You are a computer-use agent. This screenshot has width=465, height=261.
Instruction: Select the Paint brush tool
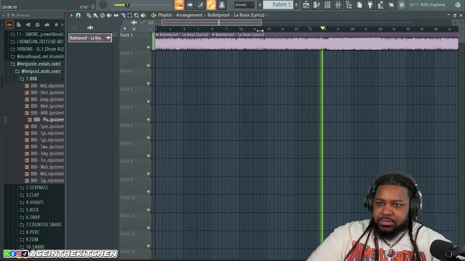tap(96, 15)
